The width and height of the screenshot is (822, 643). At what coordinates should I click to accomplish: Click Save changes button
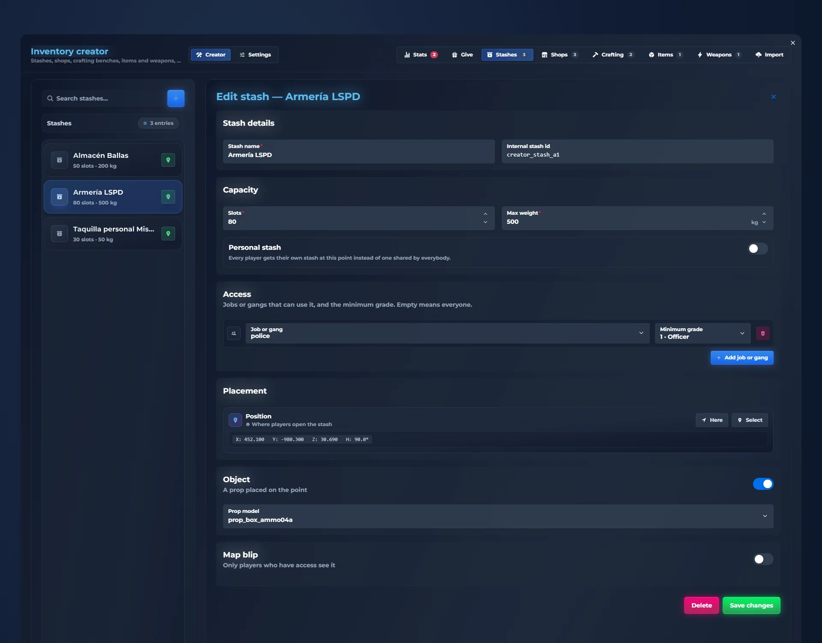click(751, 605)
